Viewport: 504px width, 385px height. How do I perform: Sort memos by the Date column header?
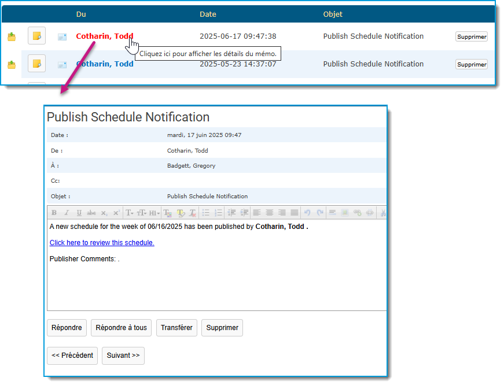(208, 14)
